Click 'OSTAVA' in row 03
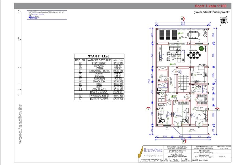Viewport: 234px width, 165px height. [100, 69]
